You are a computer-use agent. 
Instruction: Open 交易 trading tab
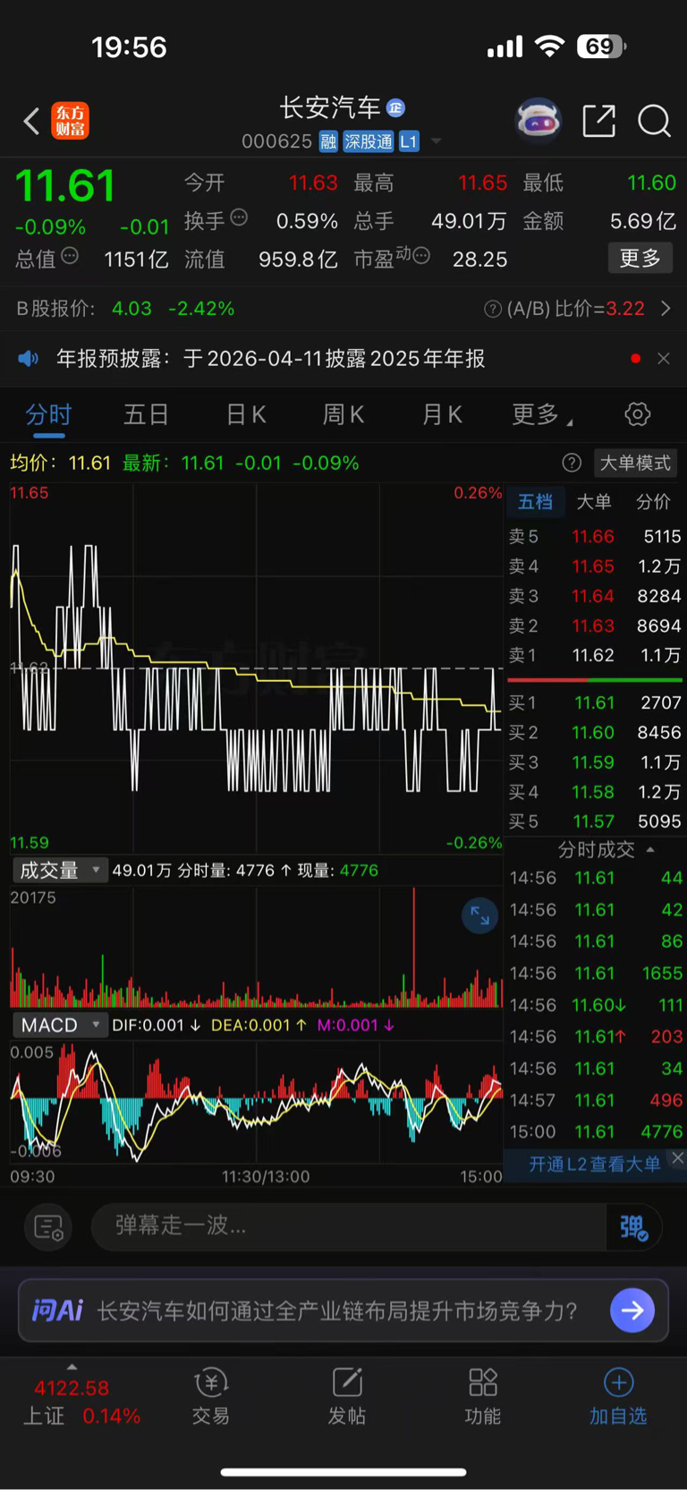pyautogui.click(x=211, y=1397)
